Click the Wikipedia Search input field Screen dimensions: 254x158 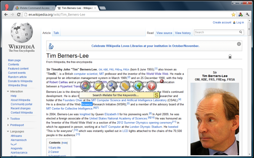217,32
